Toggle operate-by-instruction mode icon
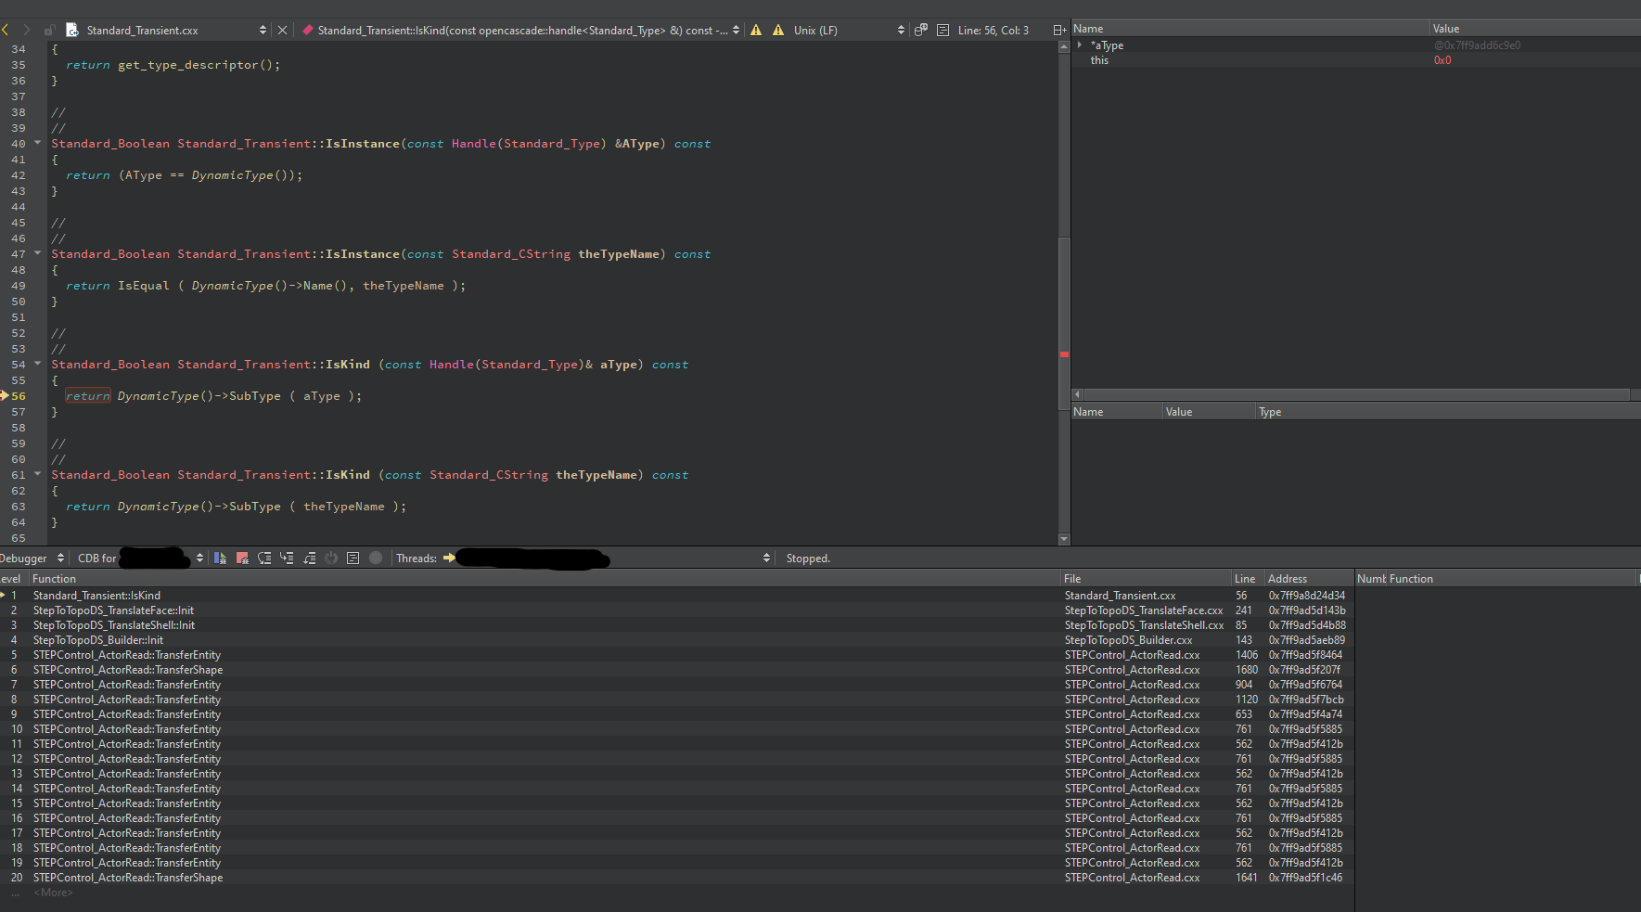1641x912 pixels. pyautogui.click(x=353, y=559)
